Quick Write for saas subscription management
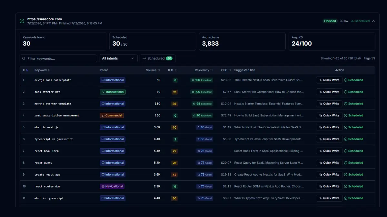The width and height of the screenshot is (387, 217). 329,115
